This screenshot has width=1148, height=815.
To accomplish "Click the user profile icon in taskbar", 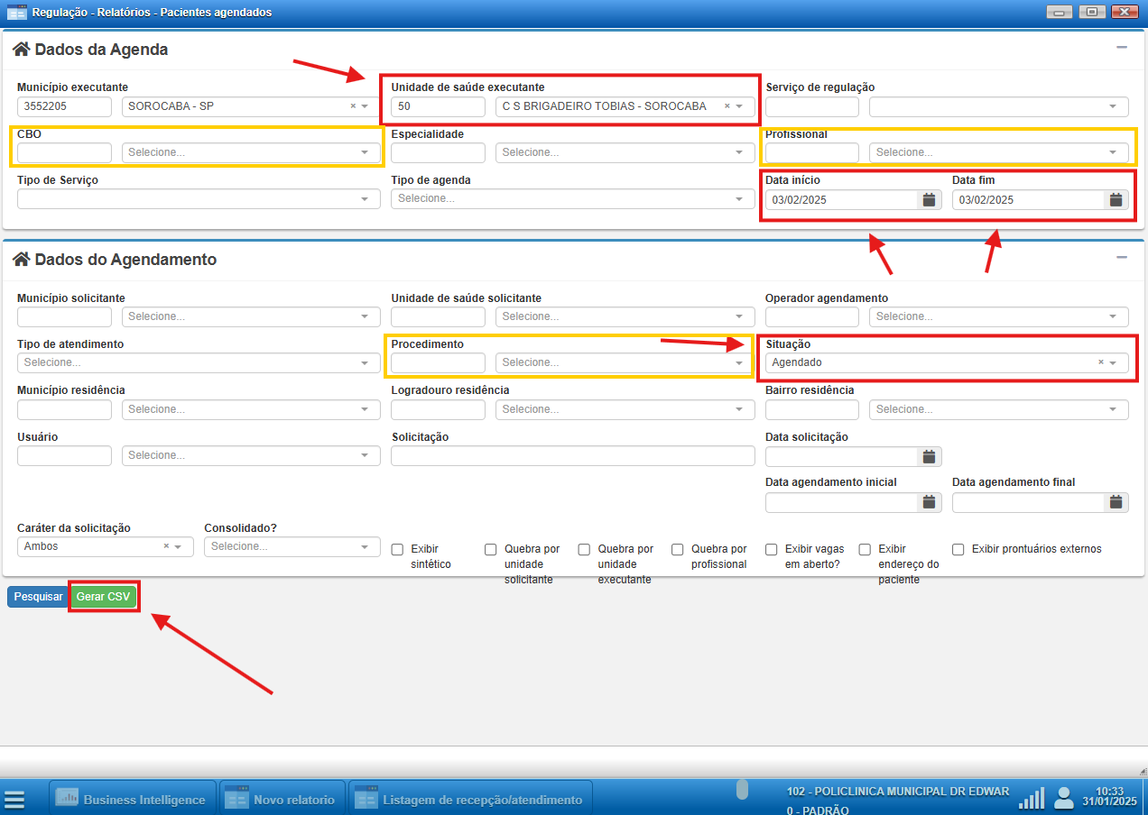I will pyautogui.click(x=1064, y=798).
